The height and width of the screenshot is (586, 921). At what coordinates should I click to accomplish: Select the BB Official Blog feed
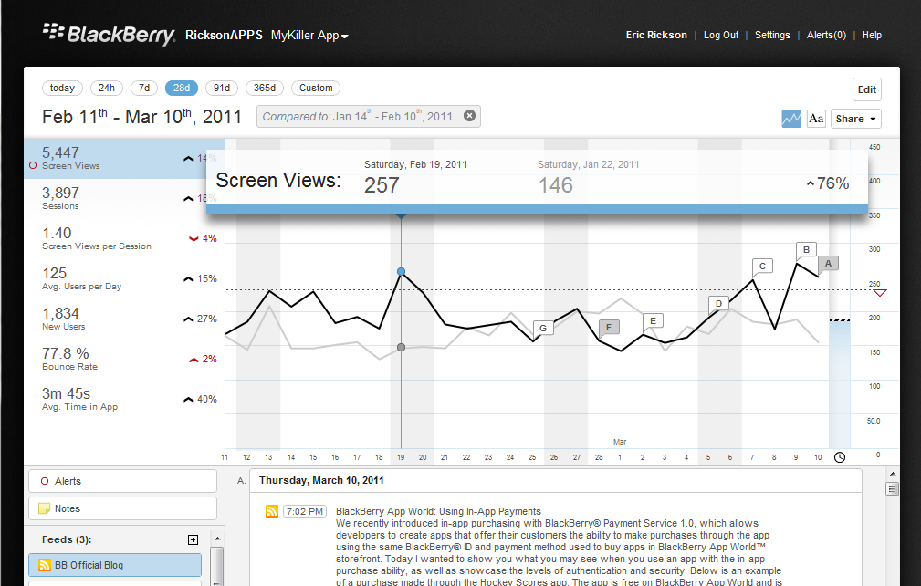(x=115, y=565)
